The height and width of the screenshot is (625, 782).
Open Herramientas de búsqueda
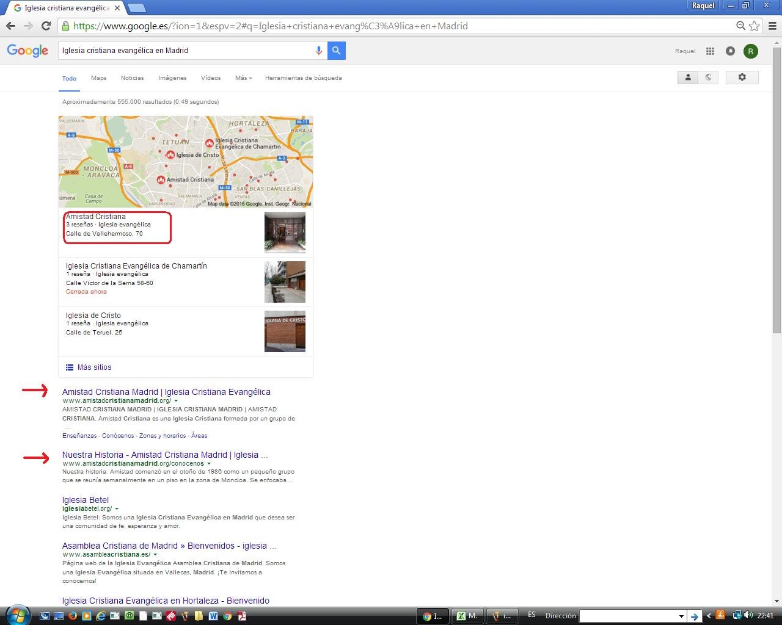(x=304, y=78)
